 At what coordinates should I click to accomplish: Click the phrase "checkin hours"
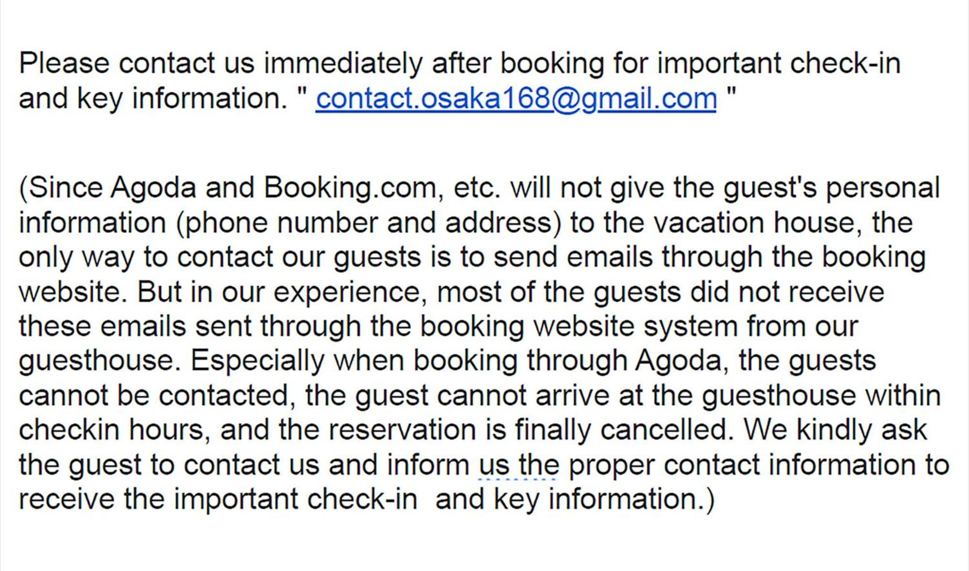[114, 430]
